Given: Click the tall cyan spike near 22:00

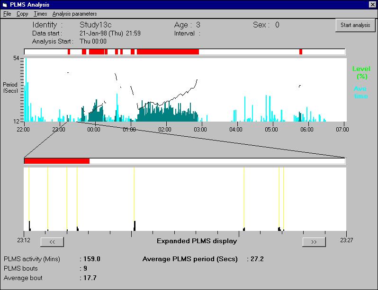Looking at the screenshot, I should pyautogui.click(x=26, y=90).
